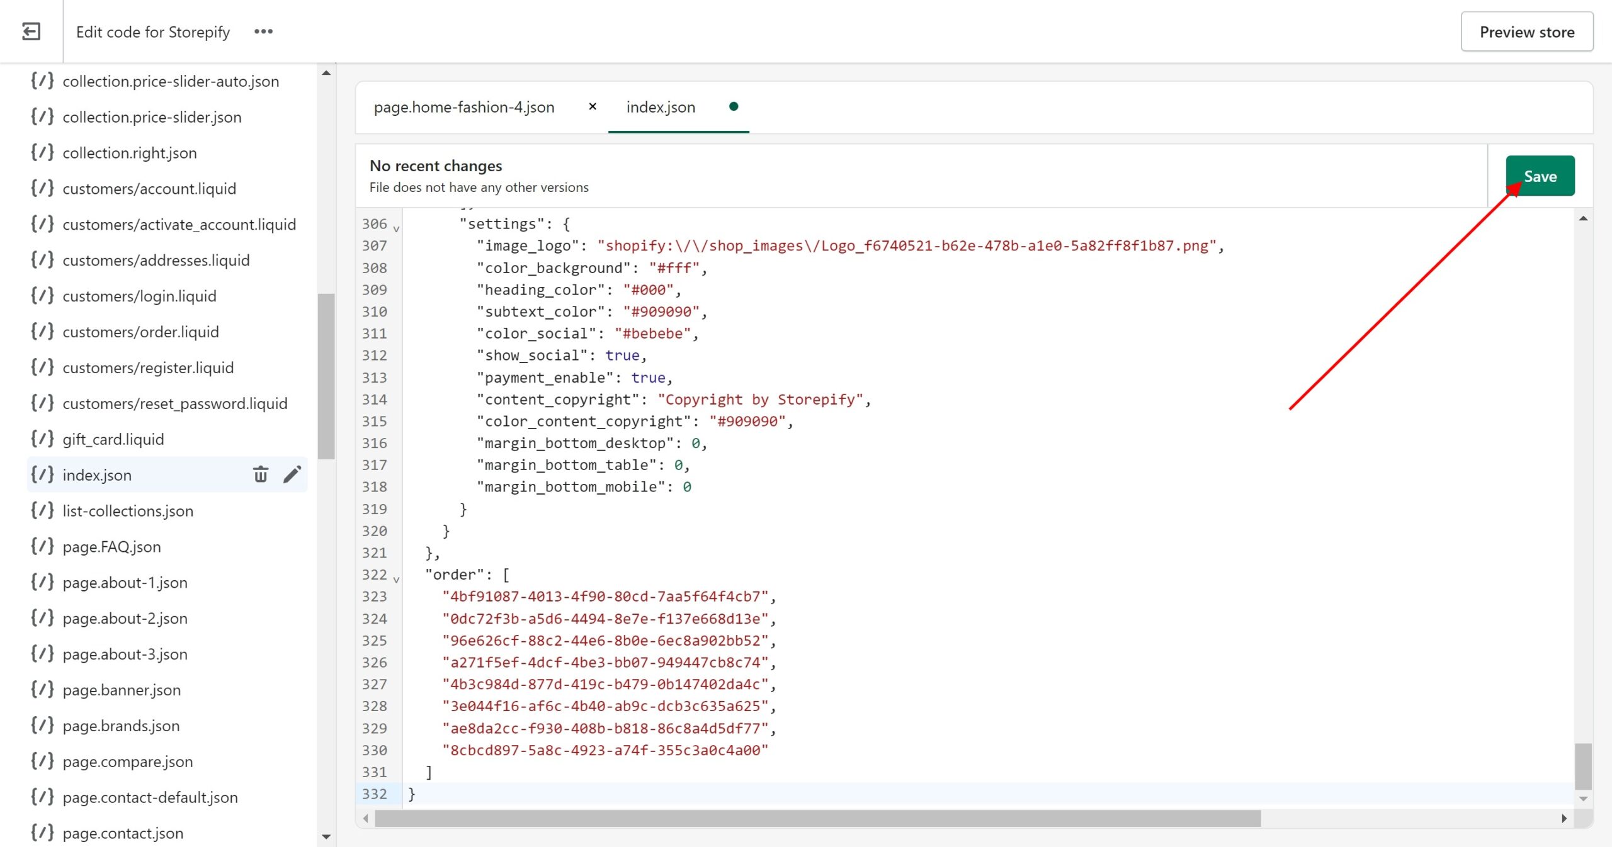Open customers/account.liquid file

click(149, 189)
